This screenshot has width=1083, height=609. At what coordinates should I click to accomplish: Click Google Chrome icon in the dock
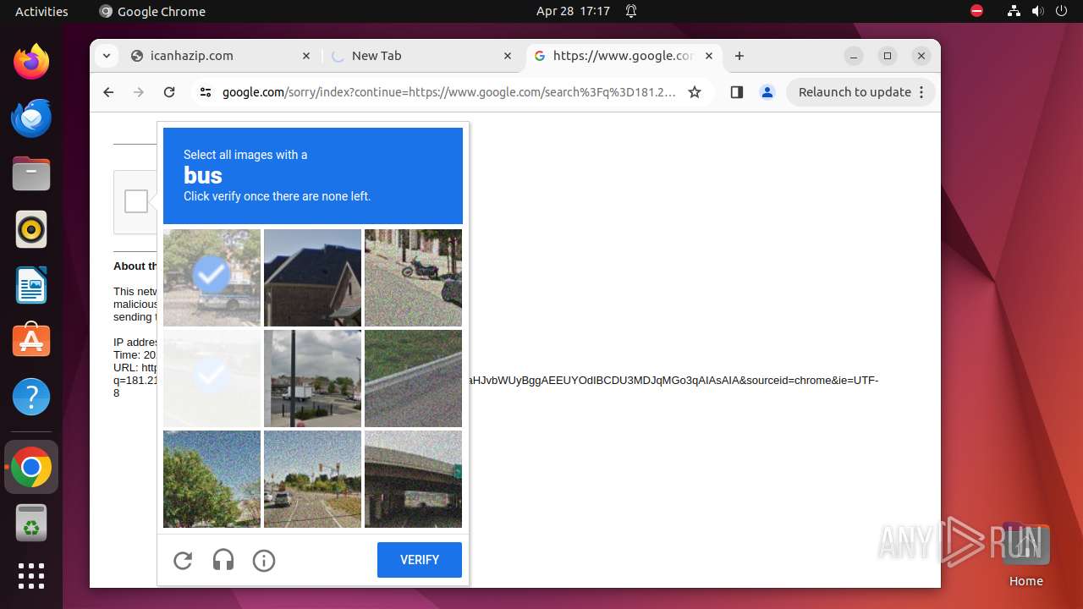(31, 467)
